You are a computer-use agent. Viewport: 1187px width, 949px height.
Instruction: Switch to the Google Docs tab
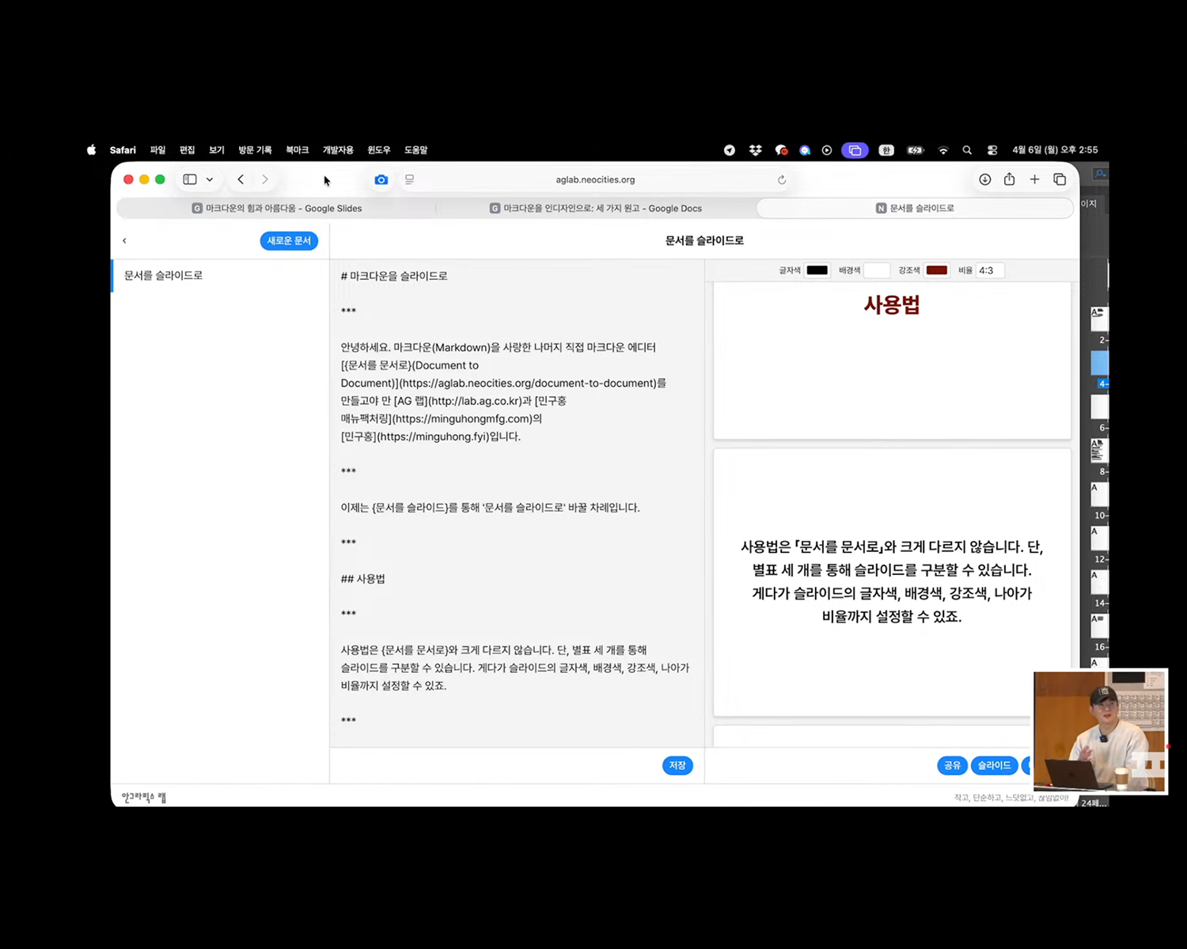[x=595, y=208]
